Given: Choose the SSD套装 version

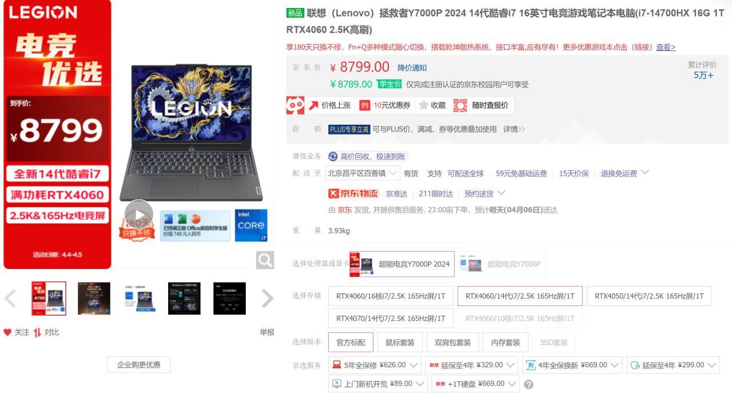Looking at the screenshot, I should 554,342.
